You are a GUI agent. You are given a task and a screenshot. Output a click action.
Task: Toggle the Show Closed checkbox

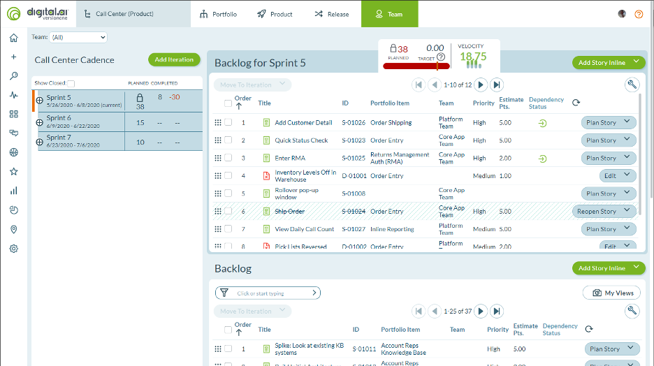71,83
